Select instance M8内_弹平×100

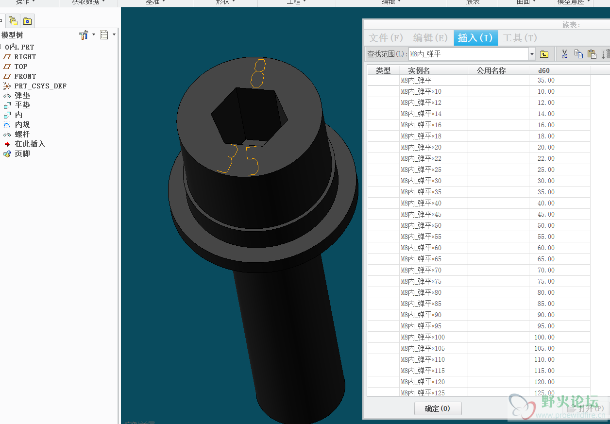[423, 337]
